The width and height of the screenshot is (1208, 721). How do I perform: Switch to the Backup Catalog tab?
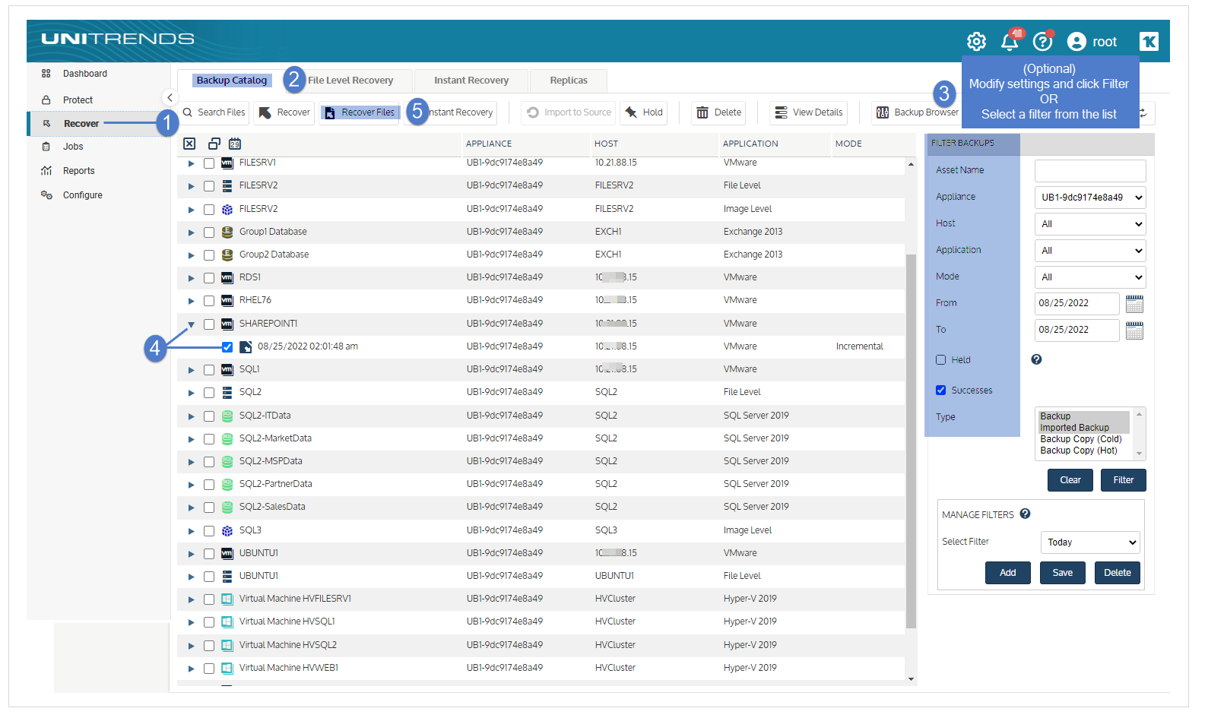[x=231, y=81]
